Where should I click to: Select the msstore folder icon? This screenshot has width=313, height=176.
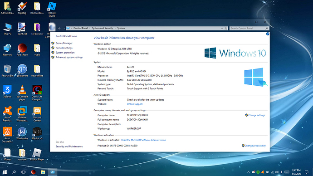22,154
